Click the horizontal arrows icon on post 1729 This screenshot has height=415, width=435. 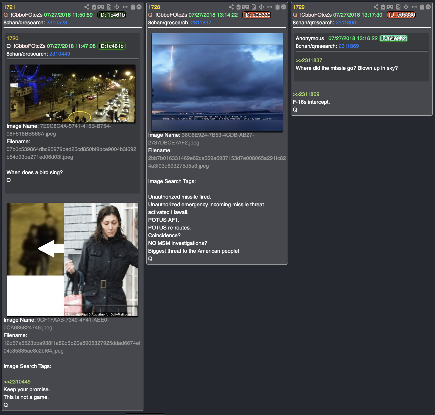point(414,7)
